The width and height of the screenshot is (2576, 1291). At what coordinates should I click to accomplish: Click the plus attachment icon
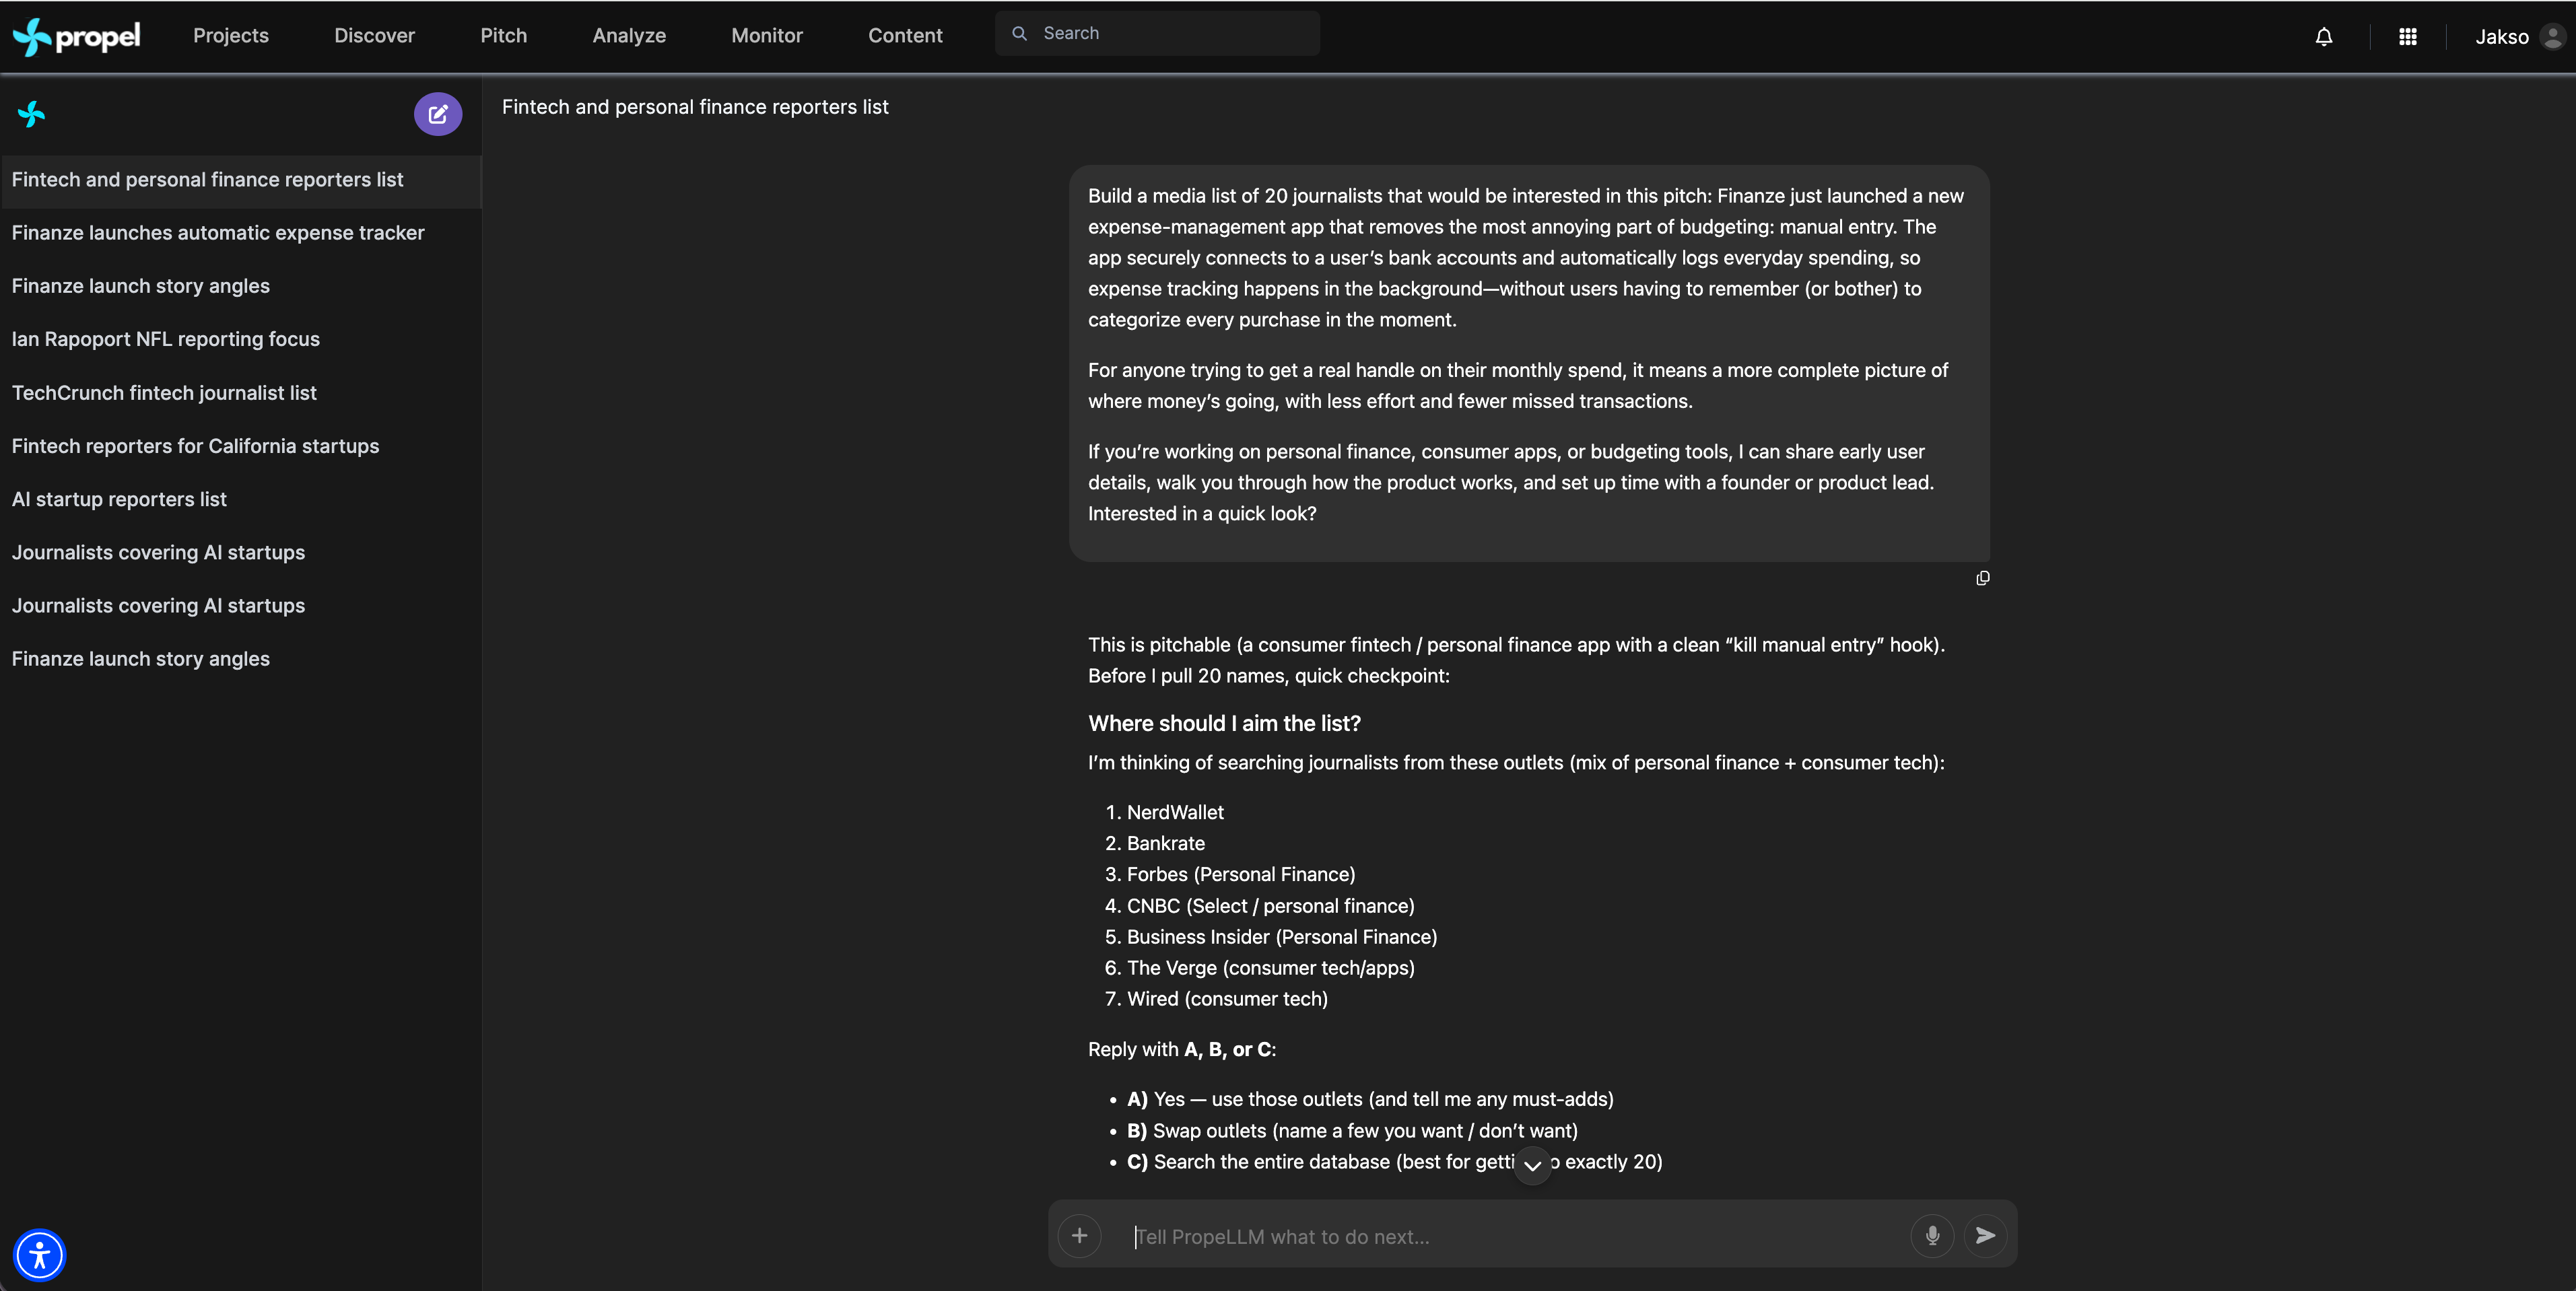pos(1079,1236)
